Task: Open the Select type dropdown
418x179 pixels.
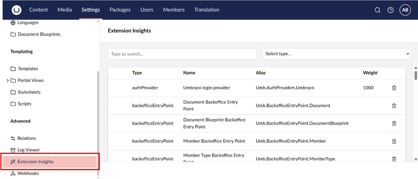Action: point(336,54)
